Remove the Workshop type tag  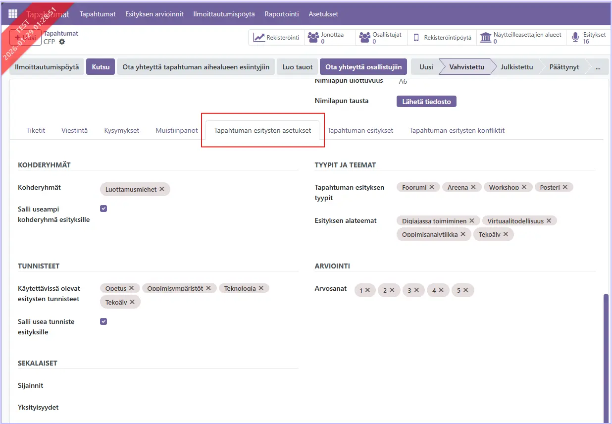pos(524,187)
